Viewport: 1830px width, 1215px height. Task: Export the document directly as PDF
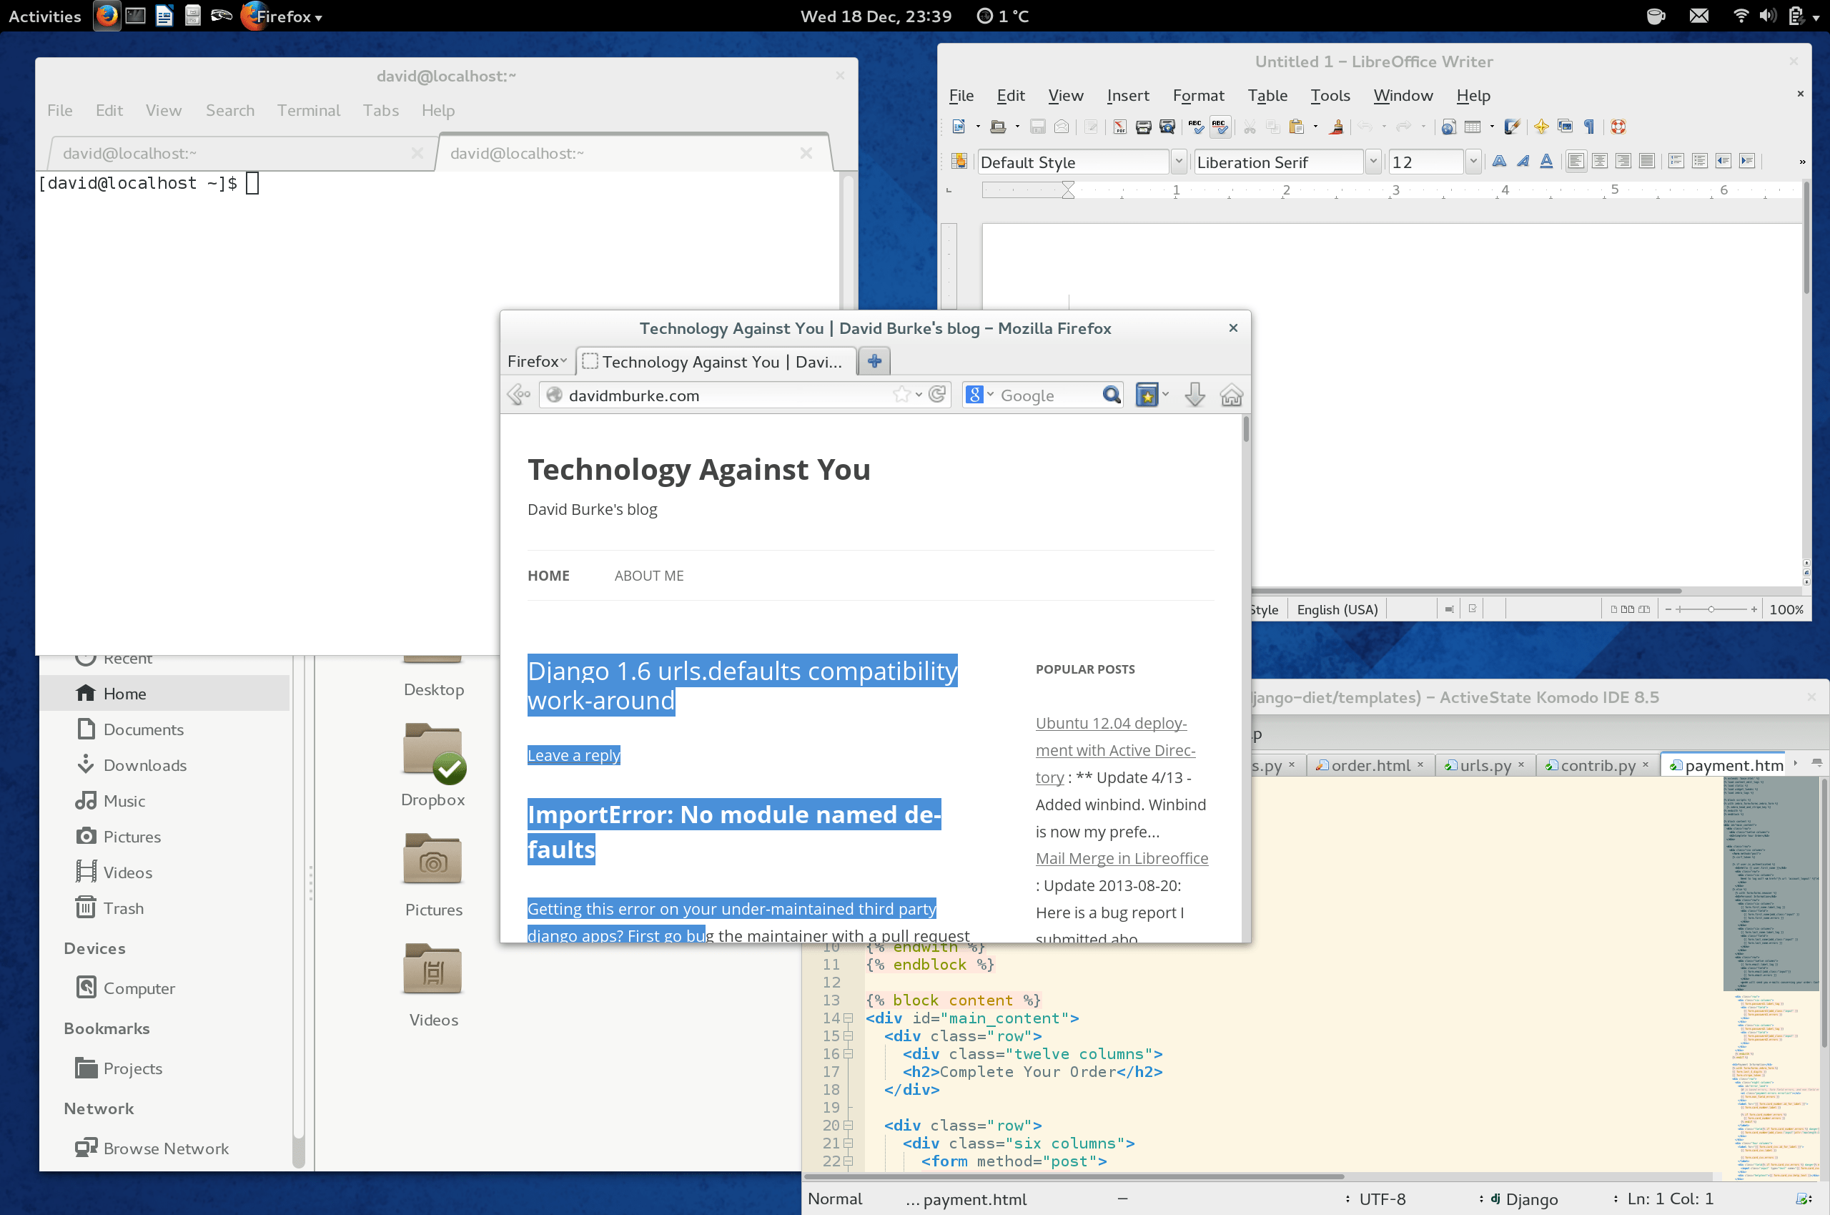pos(1119,127)
